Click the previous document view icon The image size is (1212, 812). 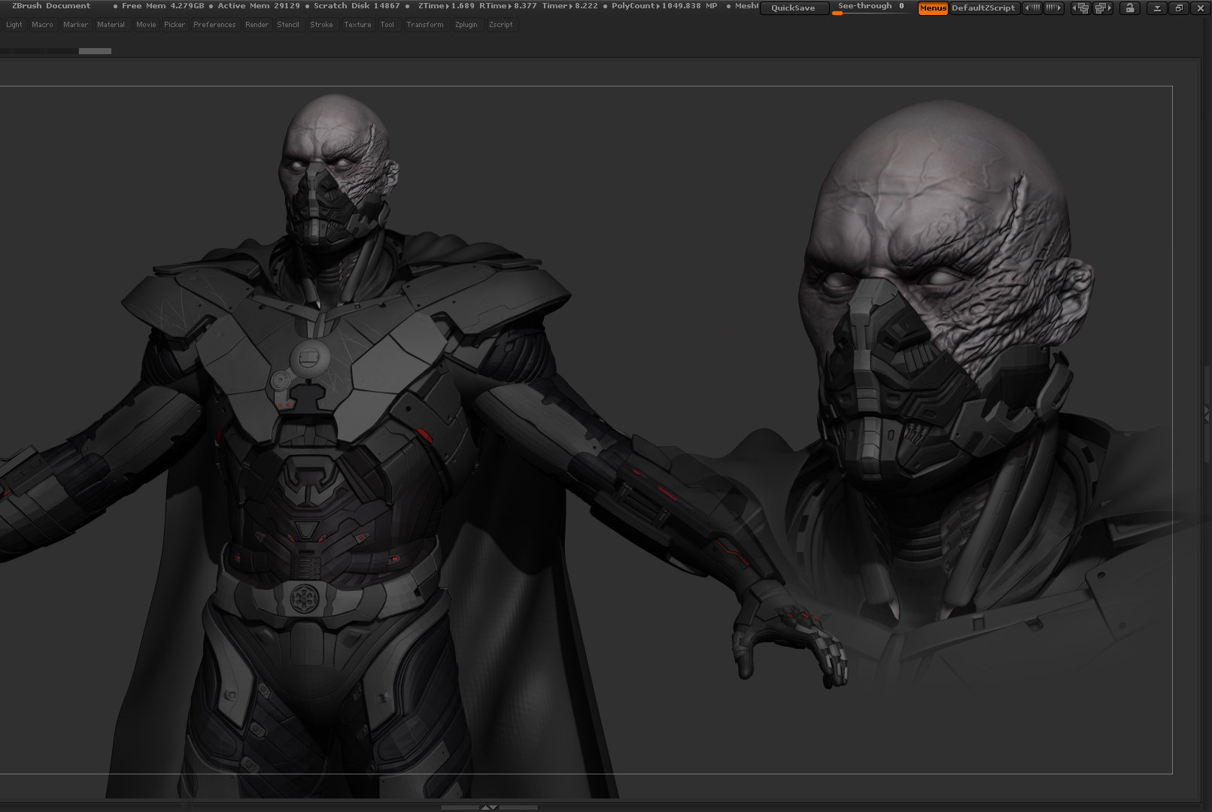tap(1080, 8)
